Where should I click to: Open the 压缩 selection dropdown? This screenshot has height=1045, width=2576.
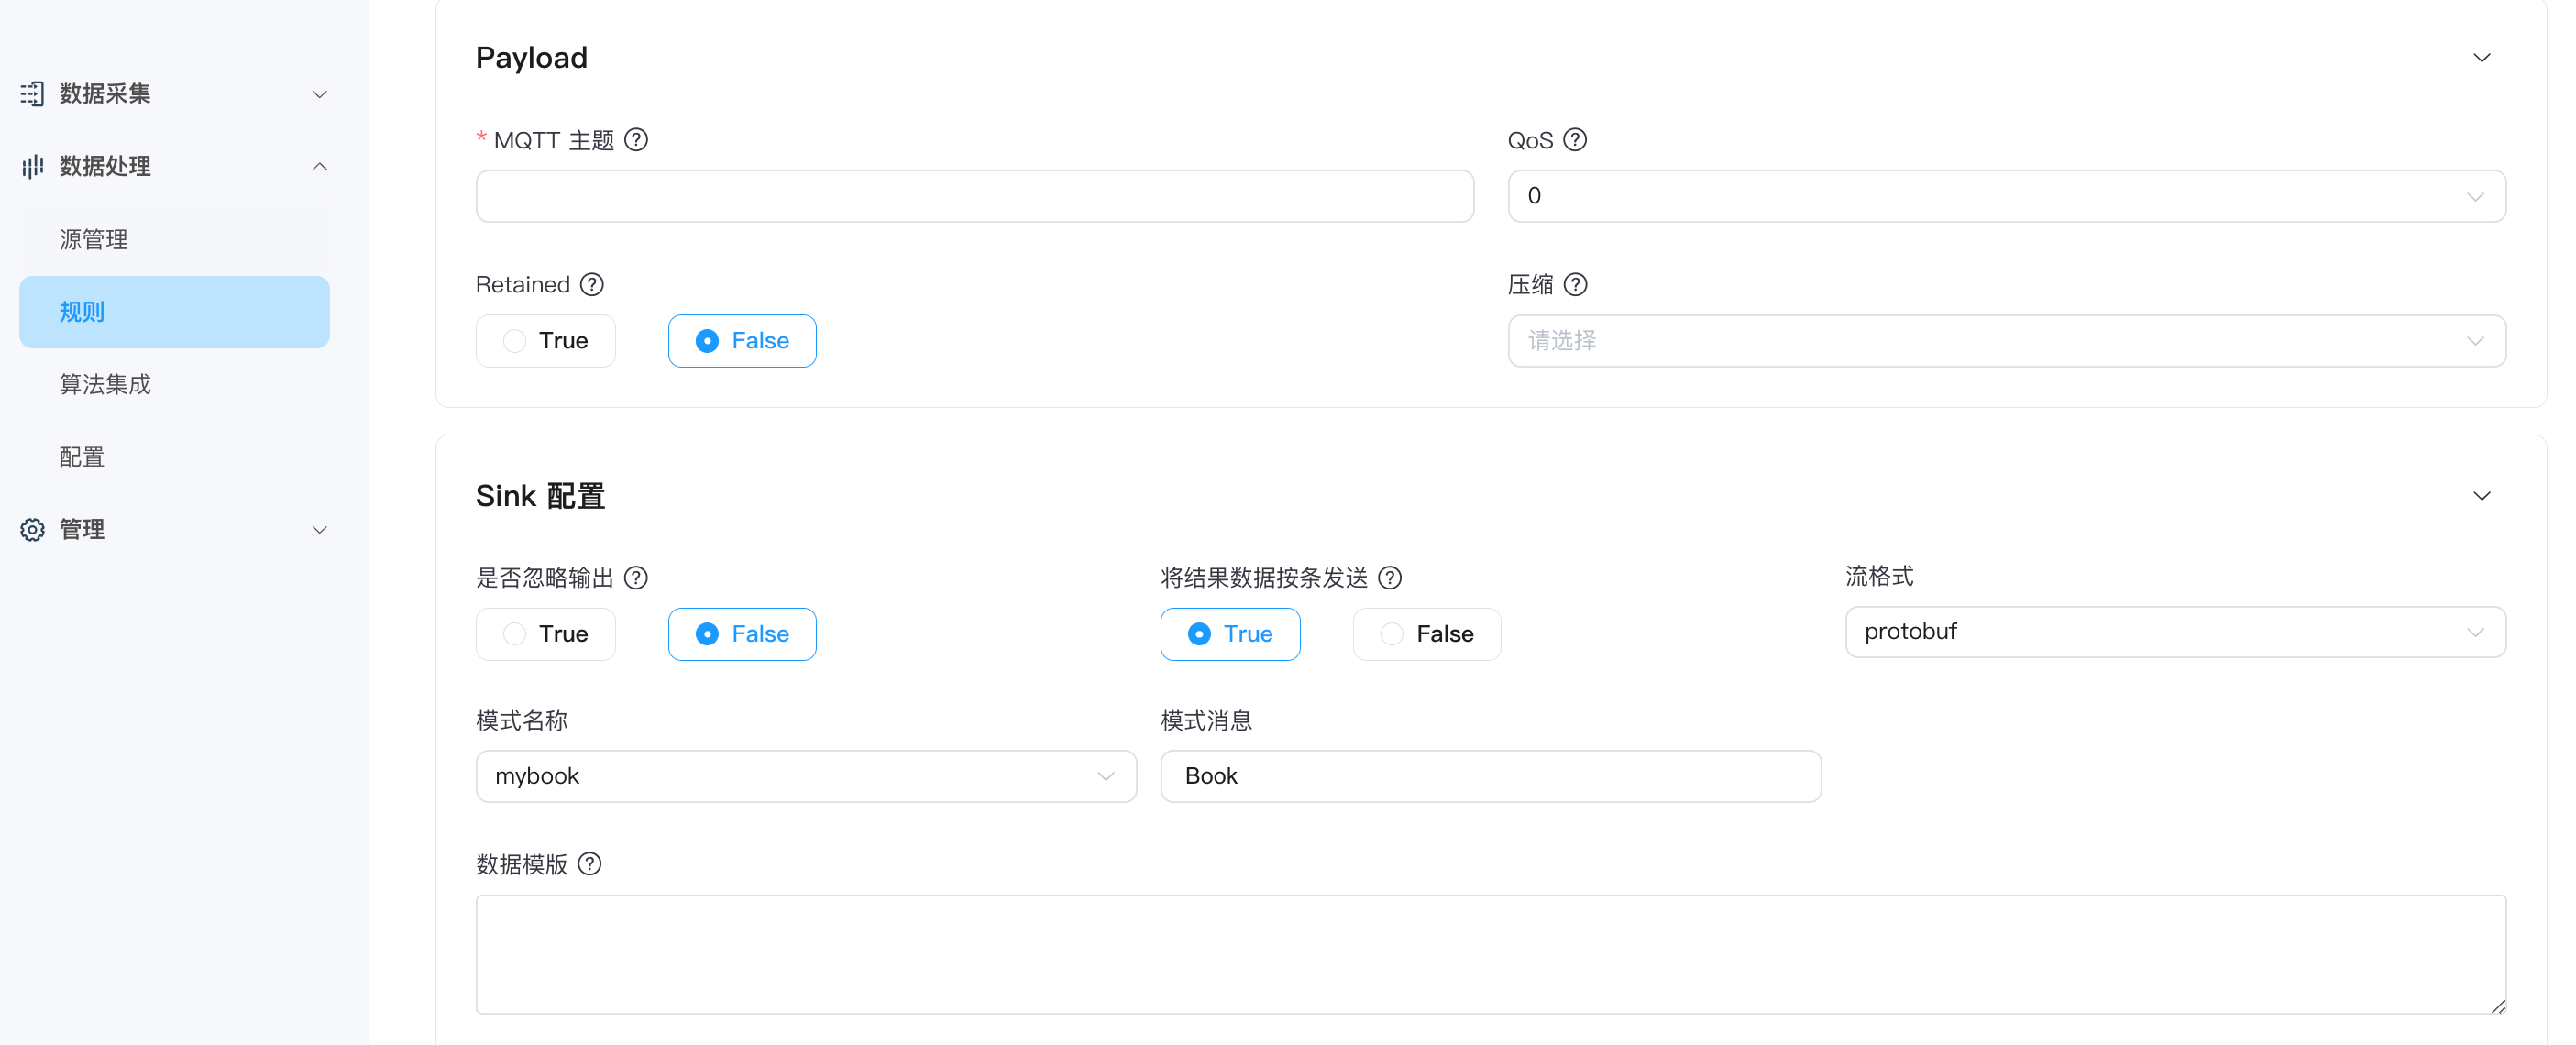2005,341
